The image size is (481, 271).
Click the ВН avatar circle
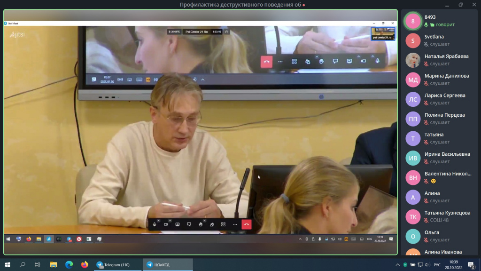(x=413, y=177)
